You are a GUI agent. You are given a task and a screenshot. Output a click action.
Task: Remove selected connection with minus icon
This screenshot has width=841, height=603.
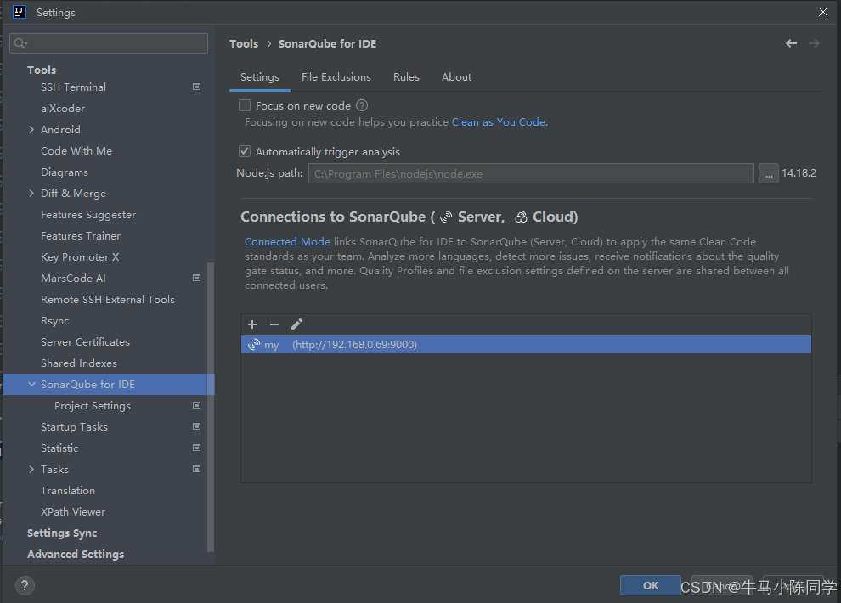pos(274,324)
